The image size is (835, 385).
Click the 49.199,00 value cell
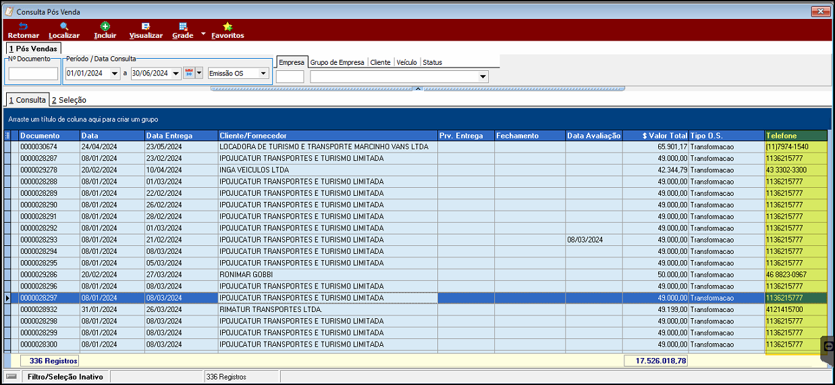(x=655, y=309)
